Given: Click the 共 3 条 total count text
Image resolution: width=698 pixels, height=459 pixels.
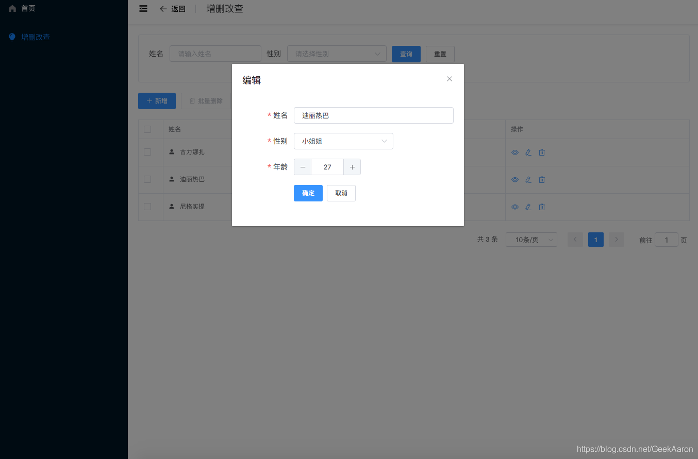Looking at the screenshot, I should (x=488, y=240).
